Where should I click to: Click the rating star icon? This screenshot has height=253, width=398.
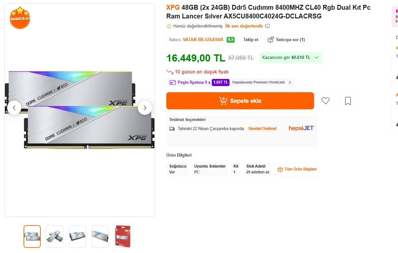pyautogui.click(x=169, y=26)
